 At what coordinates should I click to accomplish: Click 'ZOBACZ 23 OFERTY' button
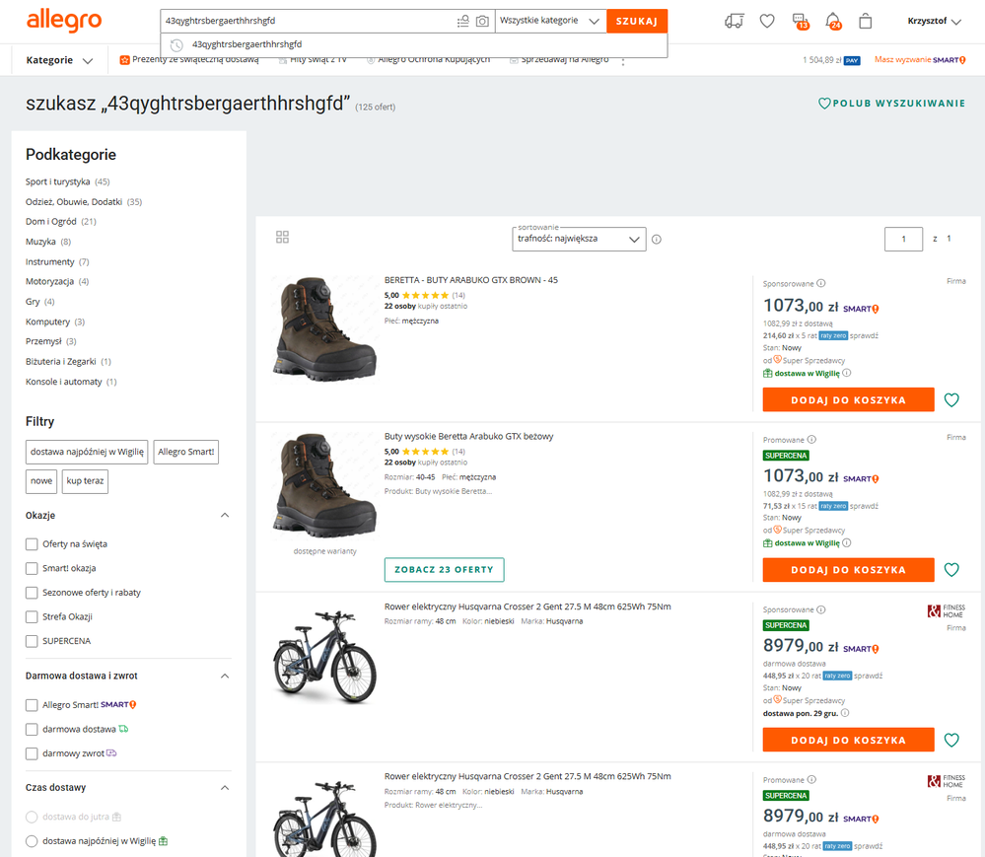(444, 570)
